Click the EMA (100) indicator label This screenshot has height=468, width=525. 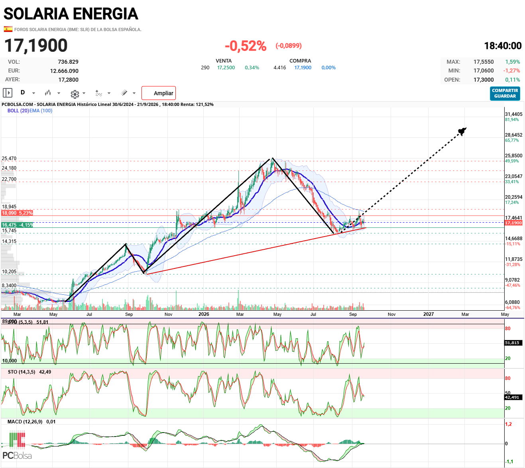[41, 111]
